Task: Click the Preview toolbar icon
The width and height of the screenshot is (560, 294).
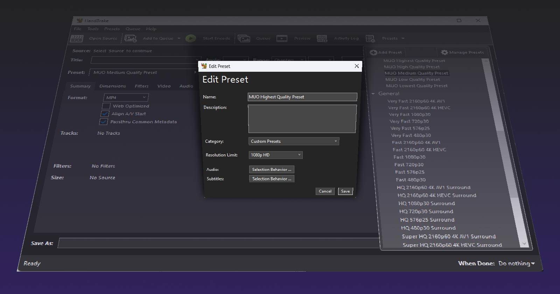Action: tap(282, 38)
